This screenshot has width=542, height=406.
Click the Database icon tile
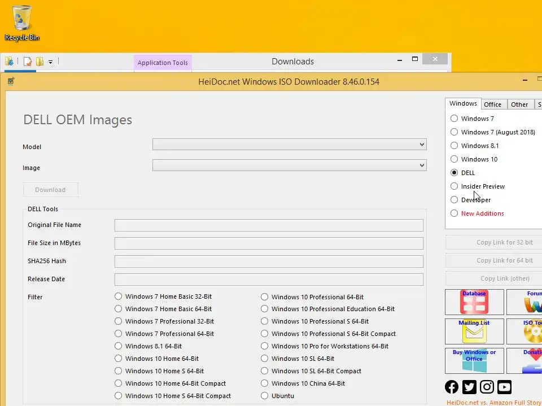(474, 302)
